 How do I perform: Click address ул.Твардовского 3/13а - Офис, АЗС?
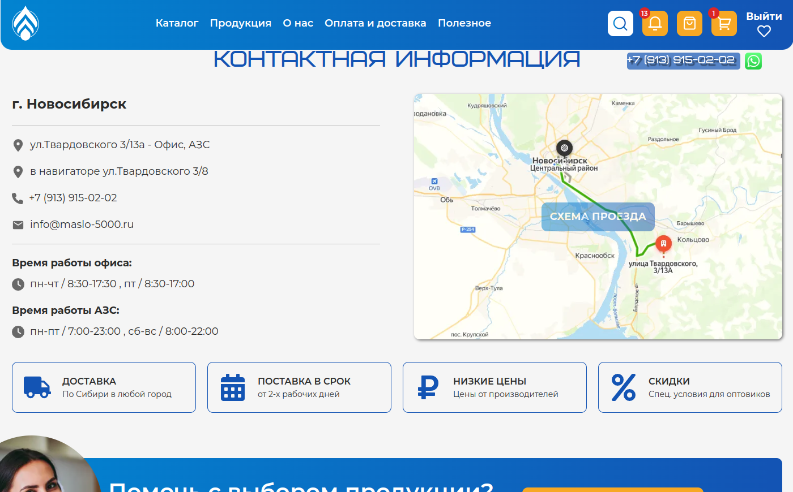[120, 145]
